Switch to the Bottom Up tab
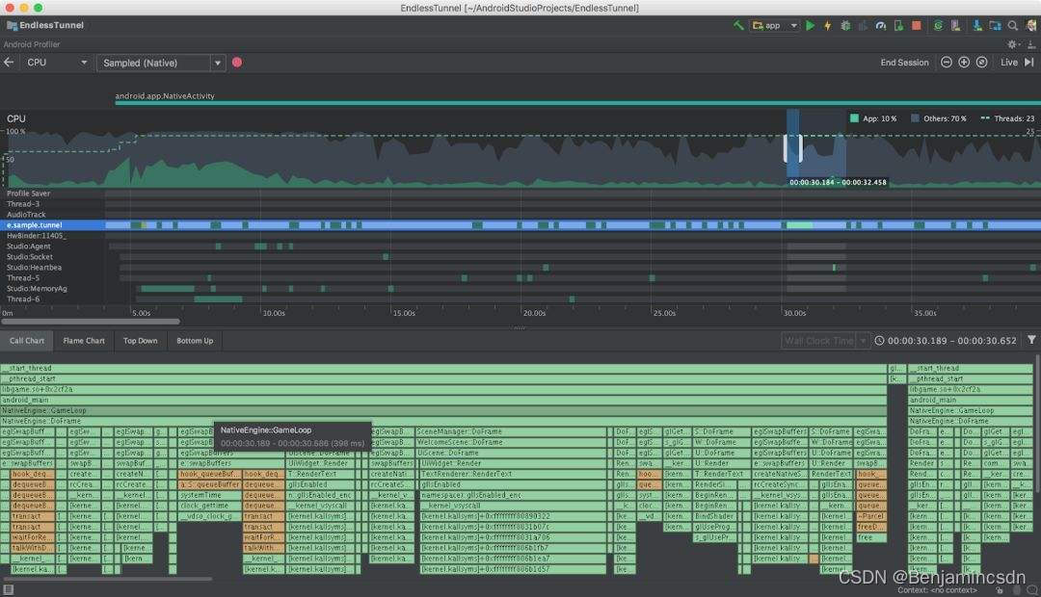The image size is (1041, 597). (195, 341)
